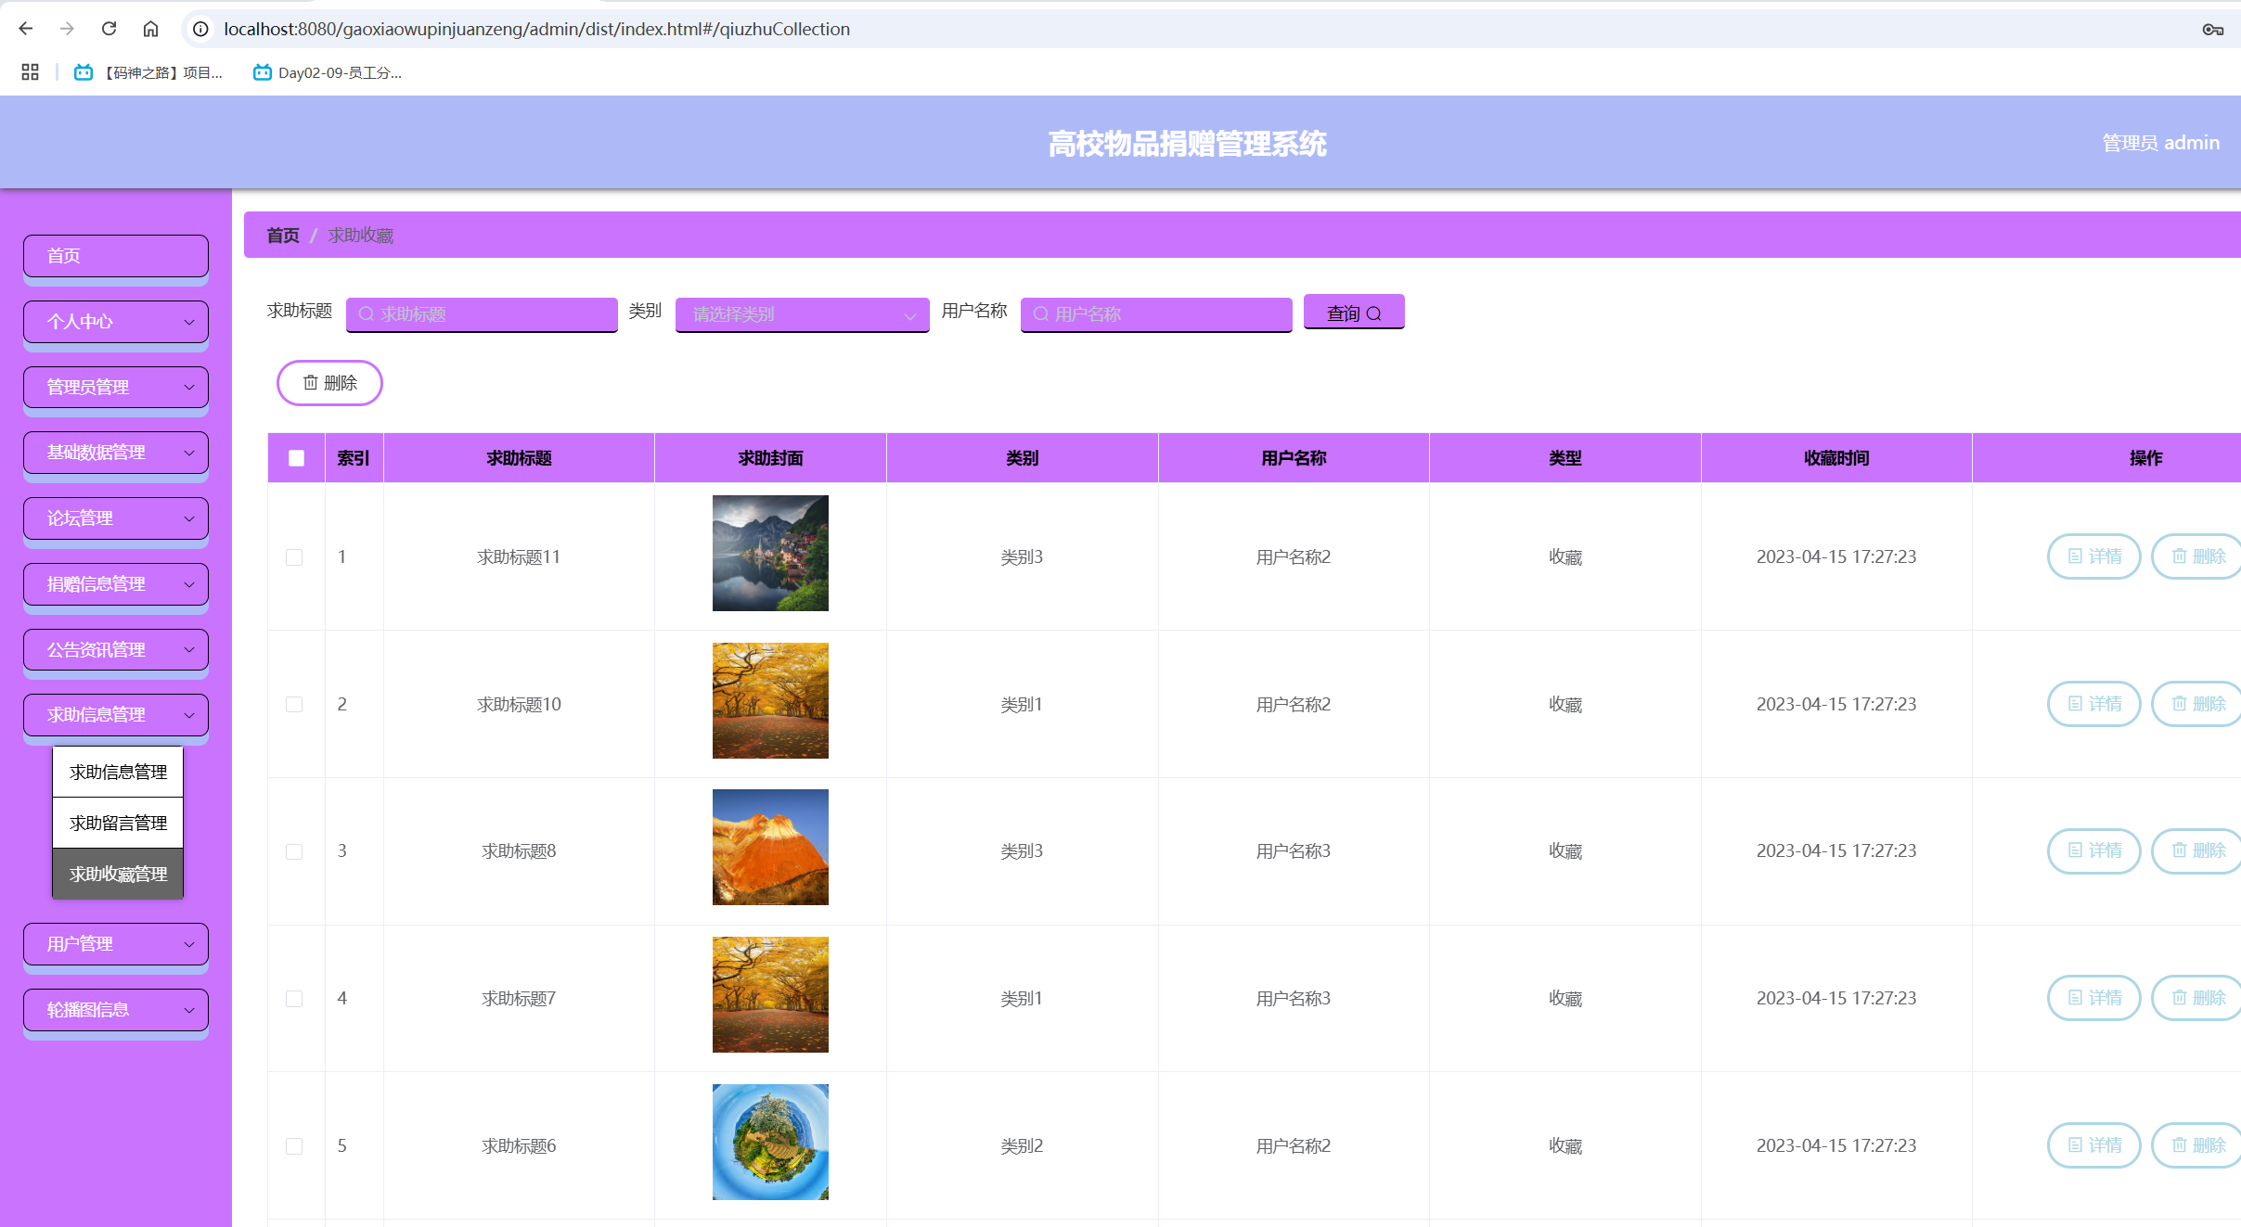View 详情 for 求助标题6
Image resolution: width=2241 pixels, height=1227 pixels.
point(2093,1145)
